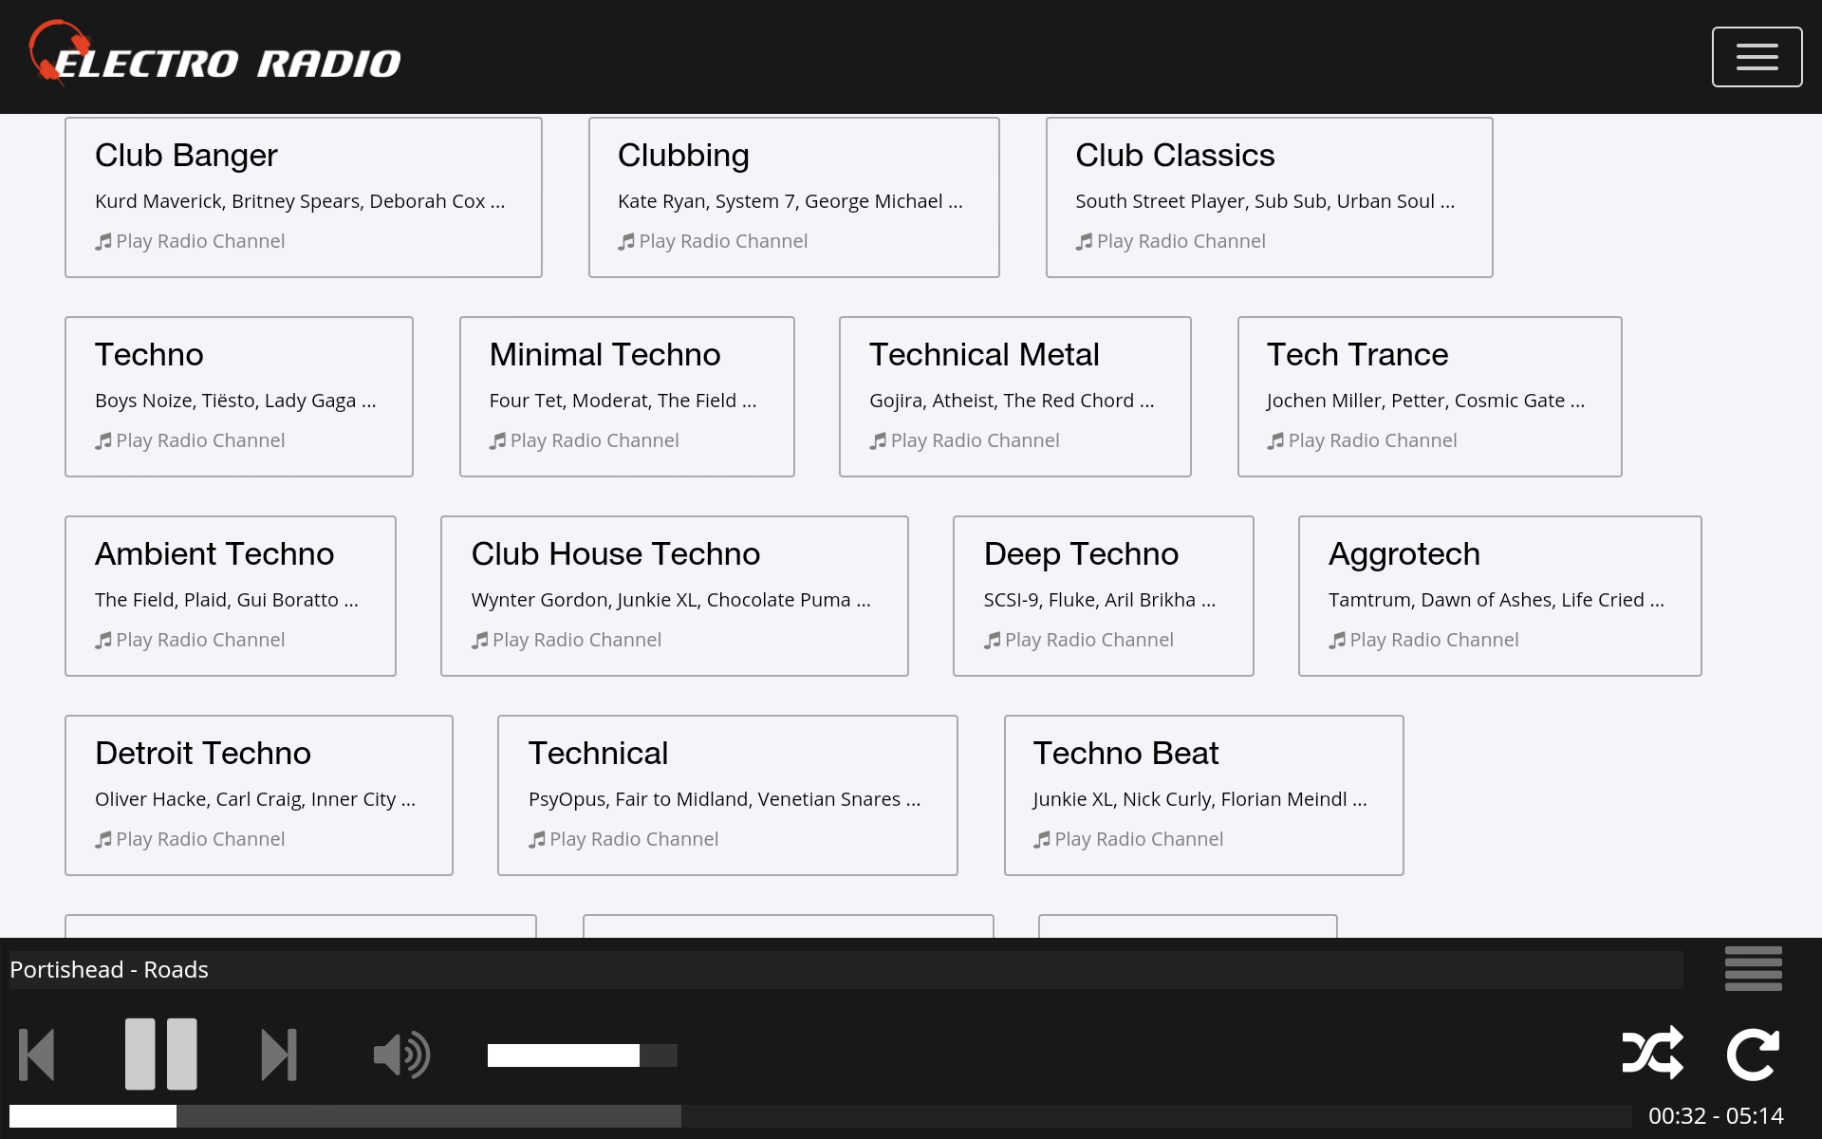Click artists PsyOpus, Fair to Midland text
This screenshot has width=1822, height=1139.
(725, 799)
